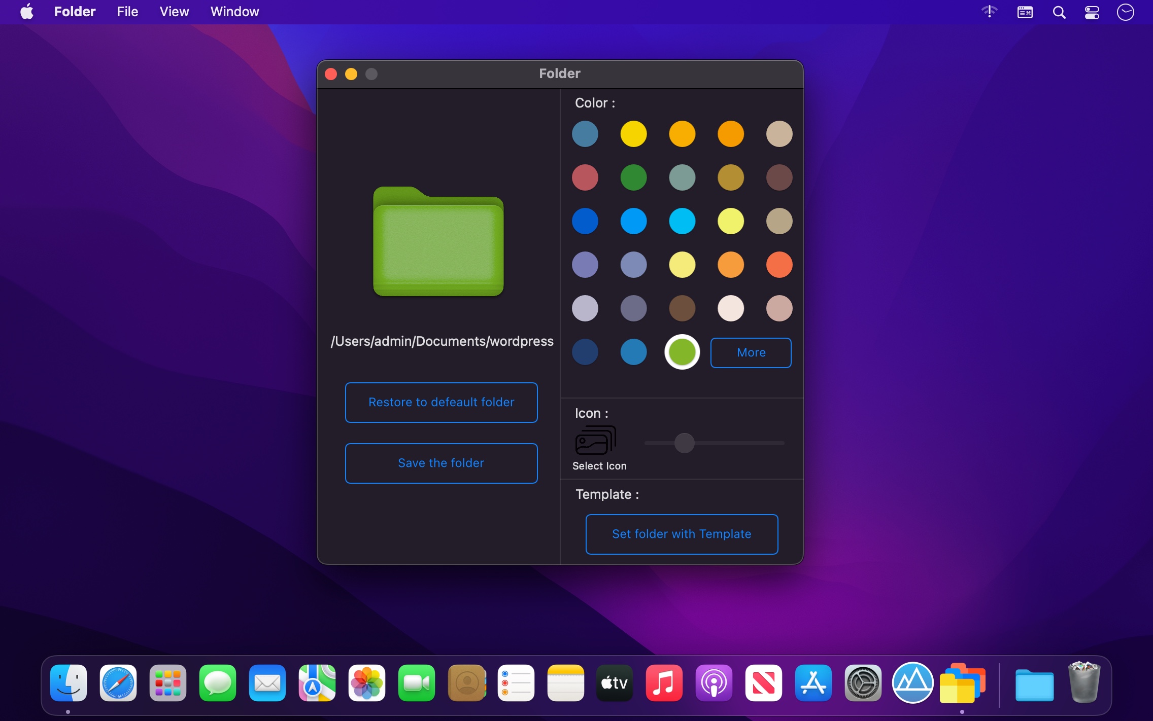Open Launchpad from the Dock

167,683
